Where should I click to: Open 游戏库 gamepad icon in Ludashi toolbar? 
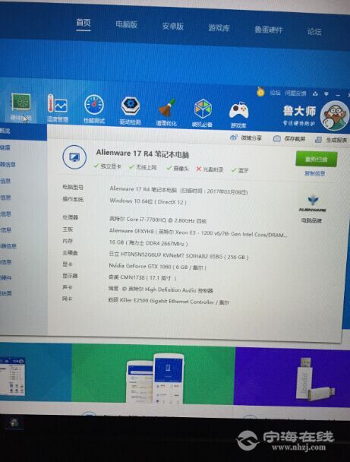point(238,115)
